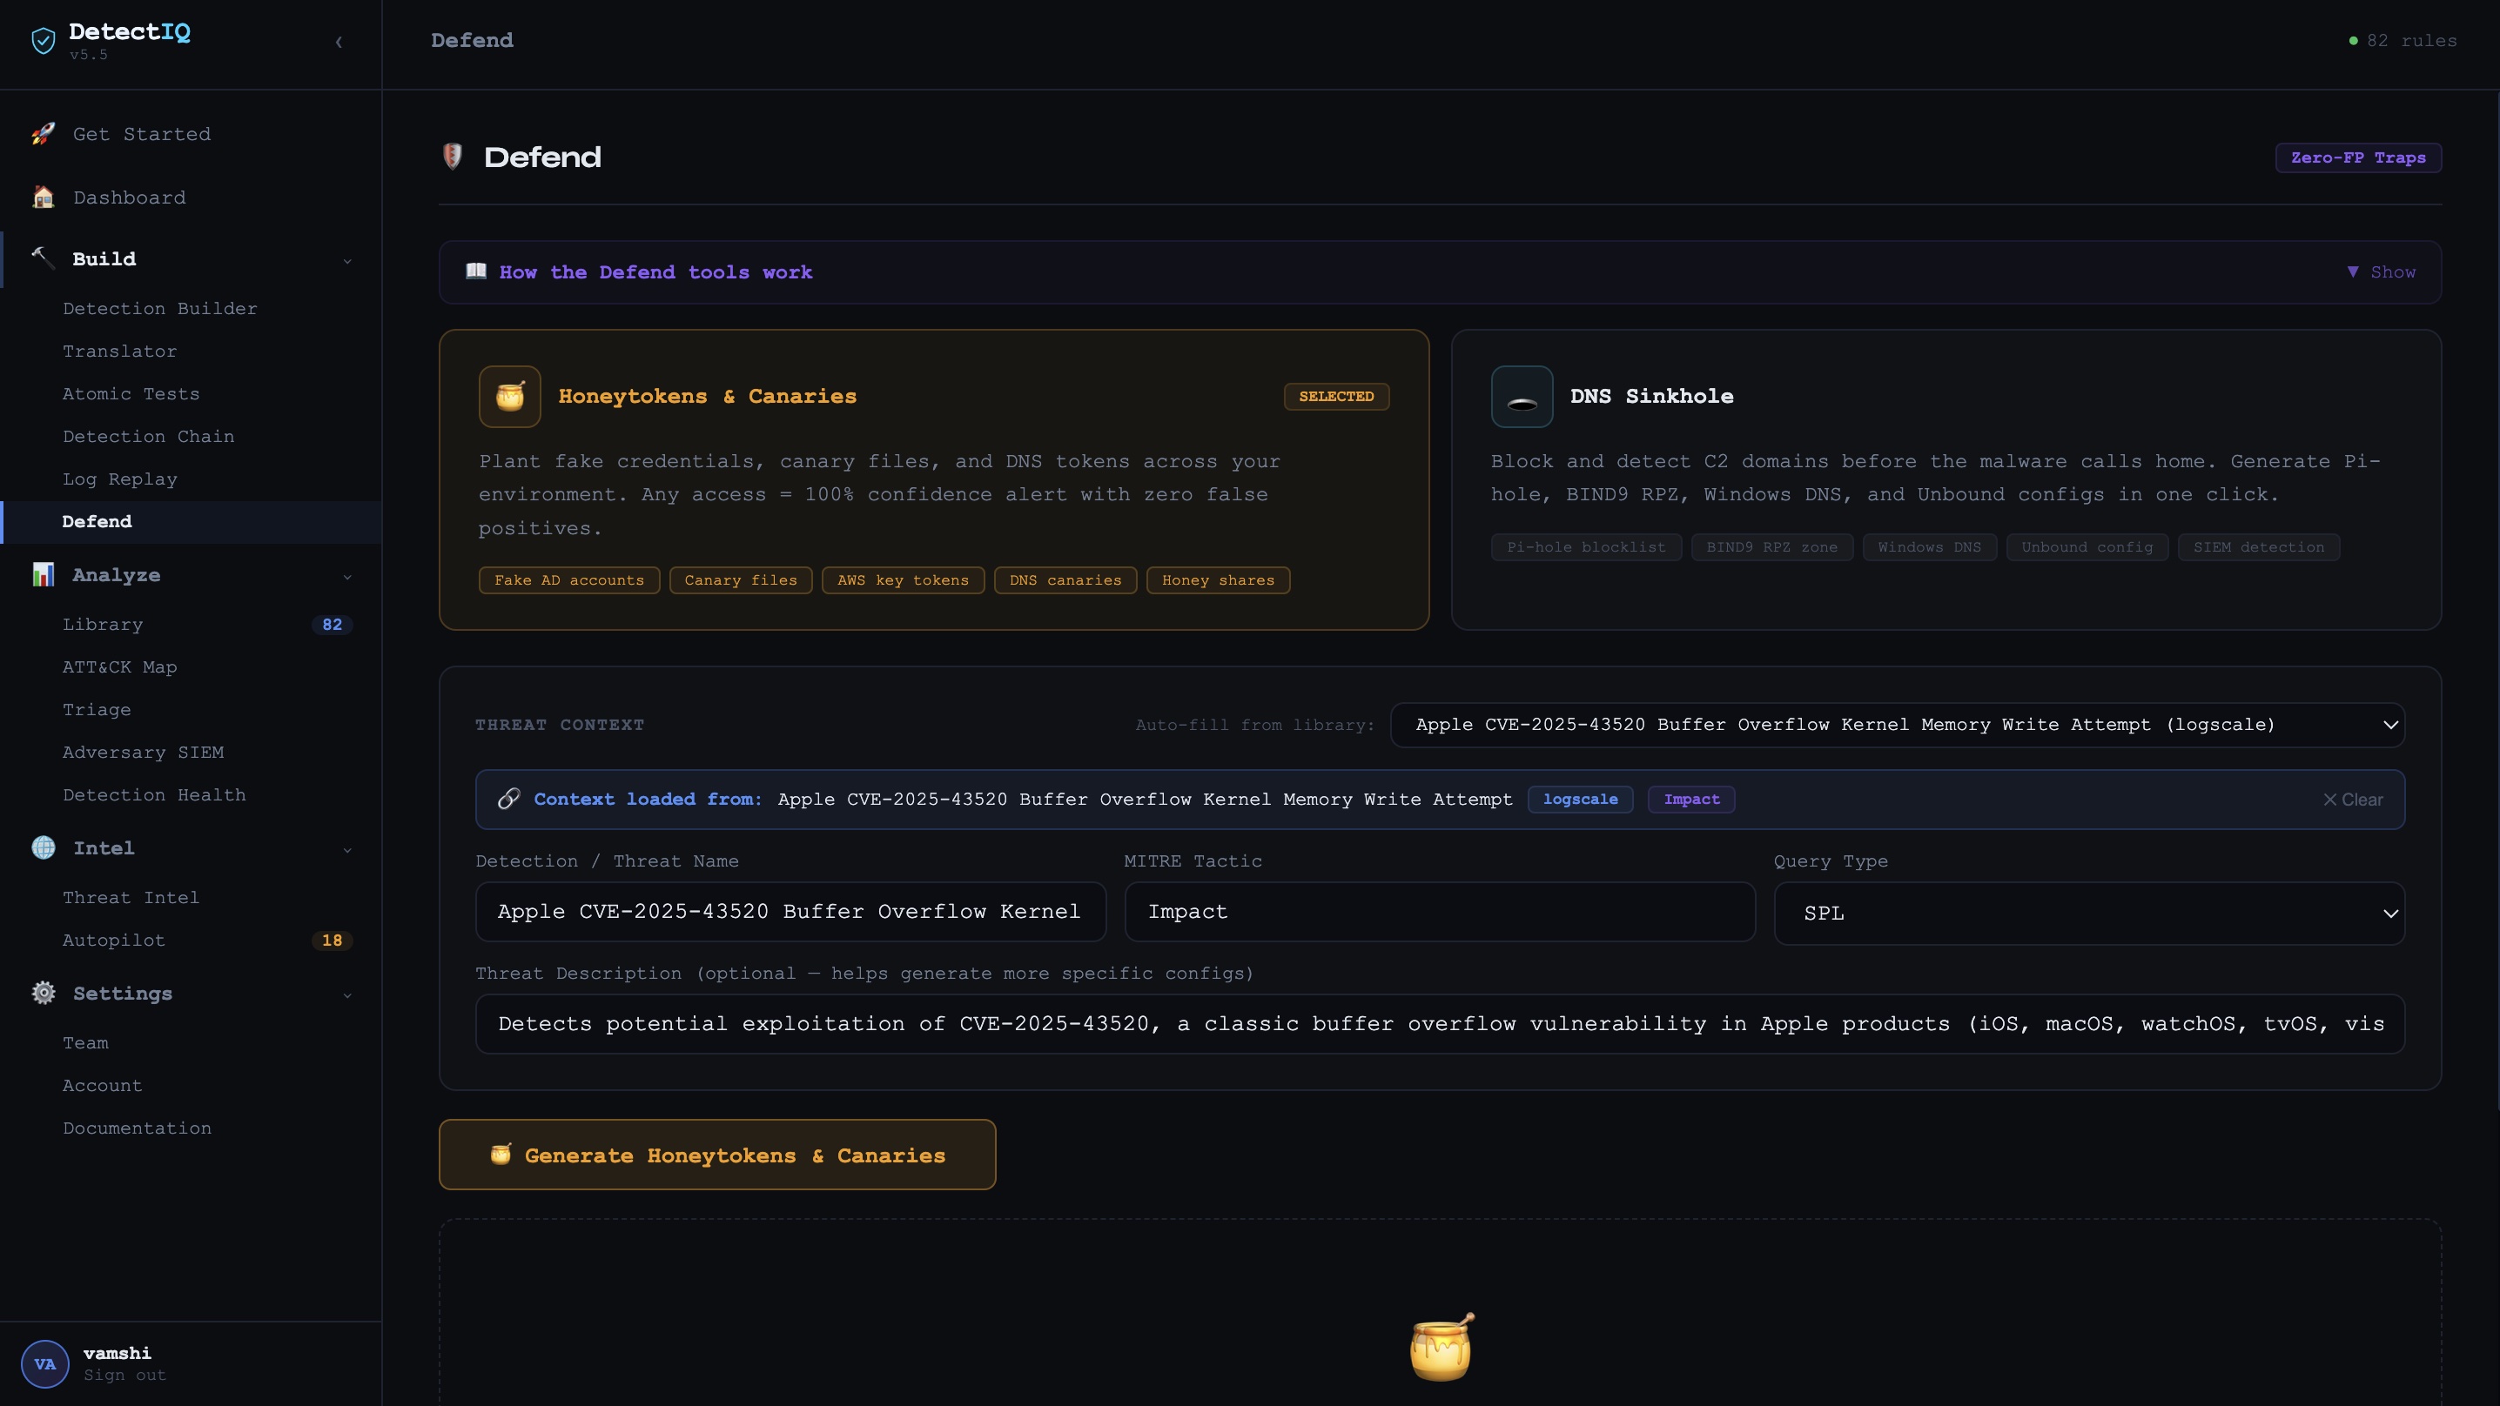The height and width of the screenshot is (1406, 2500).
Task: Click the honey pot icon in Honeytokens card
Action: (x=509, y=396)
